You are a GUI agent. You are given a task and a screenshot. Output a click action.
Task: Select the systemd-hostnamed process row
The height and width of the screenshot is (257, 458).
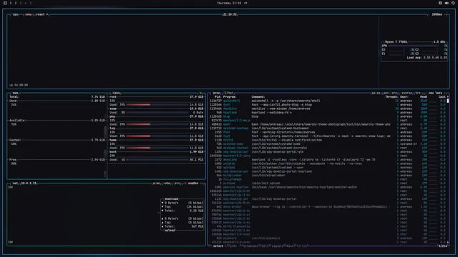pos(328,128)
